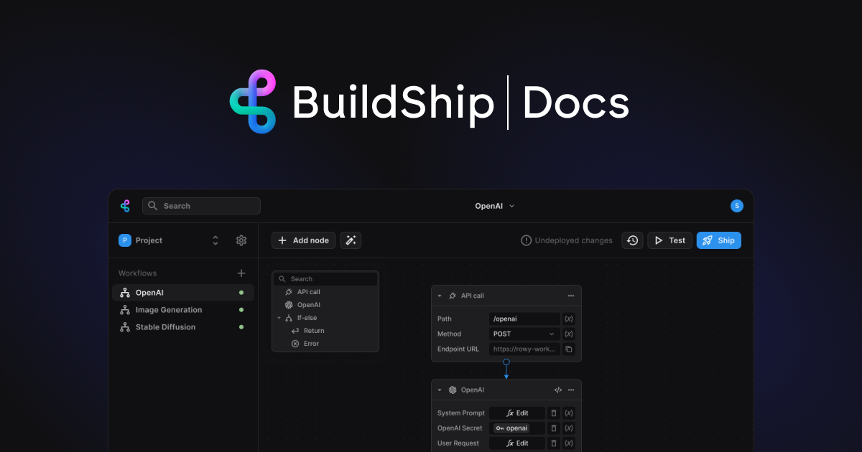Open version history clock icon

632,240
